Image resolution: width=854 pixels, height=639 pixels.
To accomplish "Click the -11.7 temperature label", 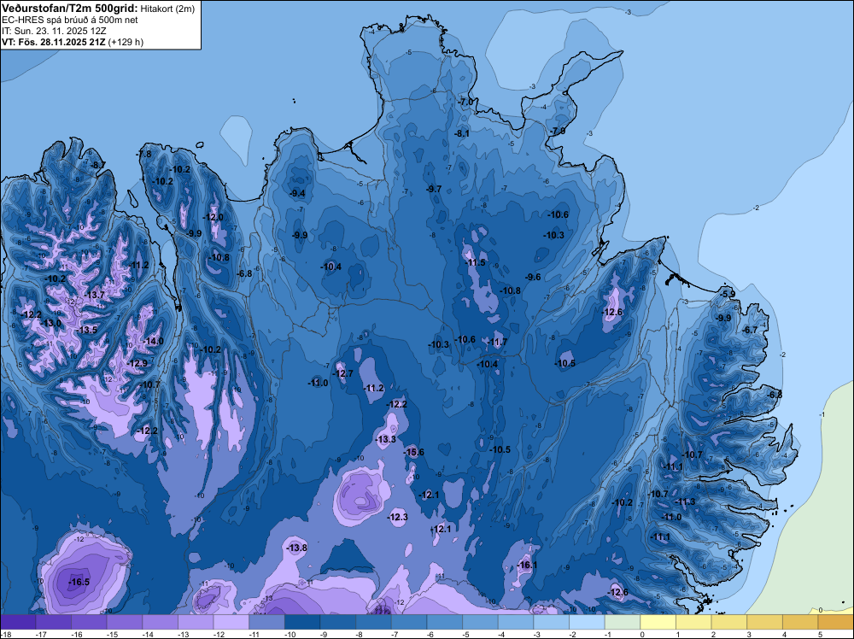I will click(497, 342).
